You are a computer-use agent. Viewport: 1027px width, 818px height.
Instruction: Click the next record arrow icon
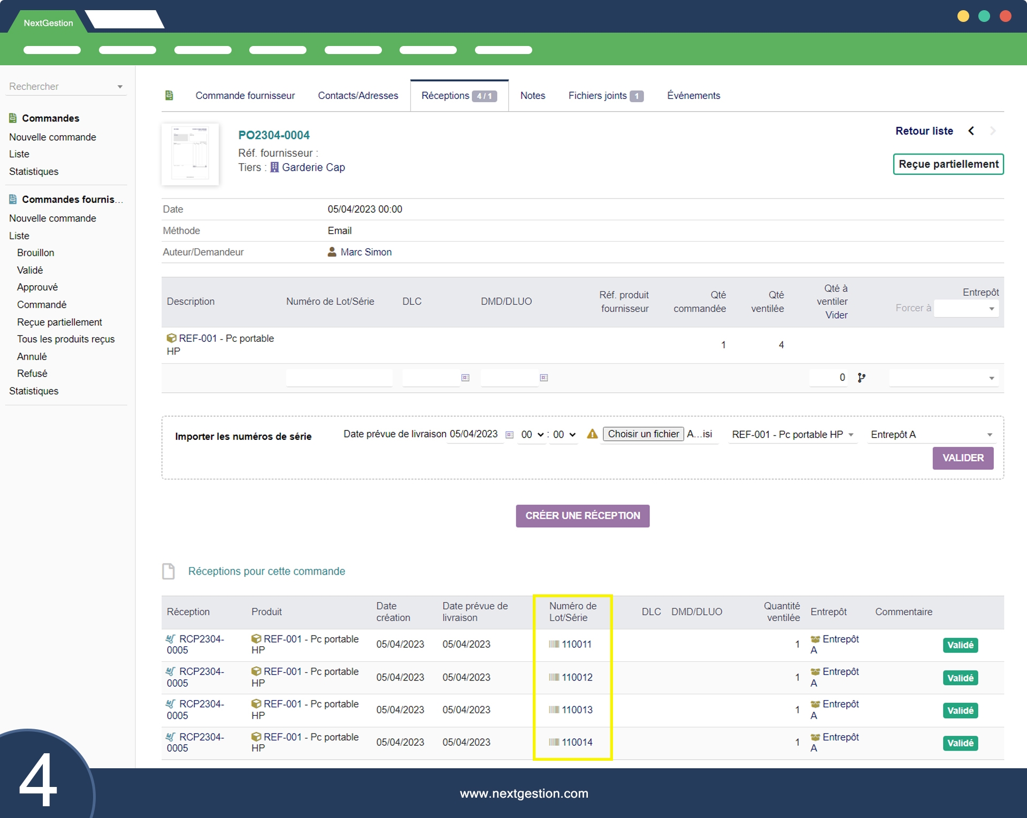point(993,131)
